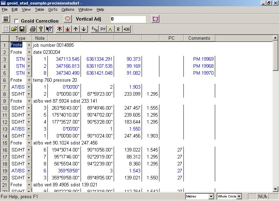Click in the Vertical Adj input field

point(128,19)
